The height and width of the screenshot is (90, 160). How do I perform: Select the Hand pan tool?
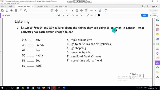pyautogui.click(x=77, y=10)
